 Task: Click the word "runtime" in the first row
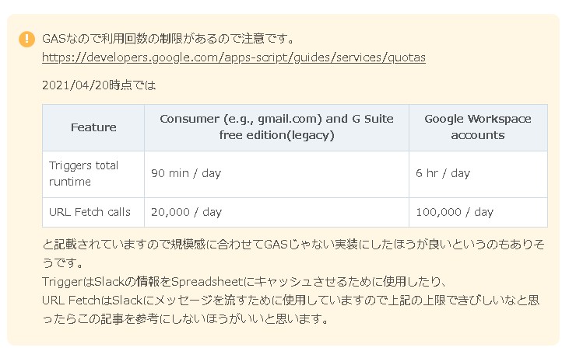coord(70,182)
